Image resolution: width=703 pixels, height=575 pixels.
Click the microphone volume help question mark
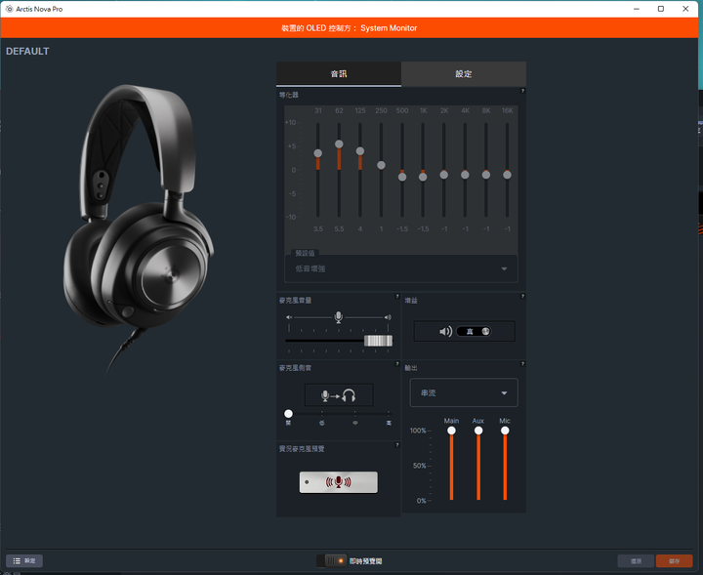tap(397, 296)
